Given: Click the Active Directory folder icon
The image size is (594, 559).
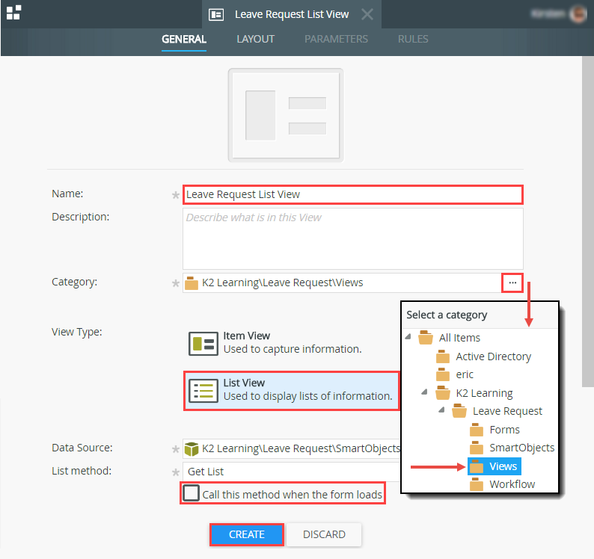Looking at the screenshot, I should (442, 356).
